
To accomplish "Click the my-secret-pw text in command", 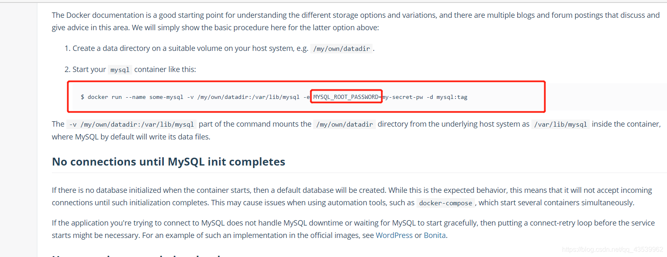I will [x=402, y=97].
